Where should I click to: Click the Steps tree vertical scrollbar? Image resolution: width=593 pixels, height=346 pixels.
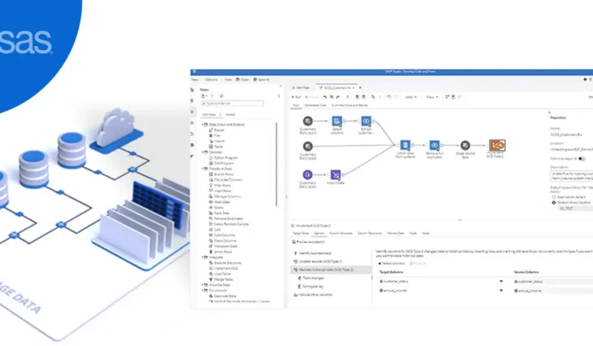(x=276, y=165)
